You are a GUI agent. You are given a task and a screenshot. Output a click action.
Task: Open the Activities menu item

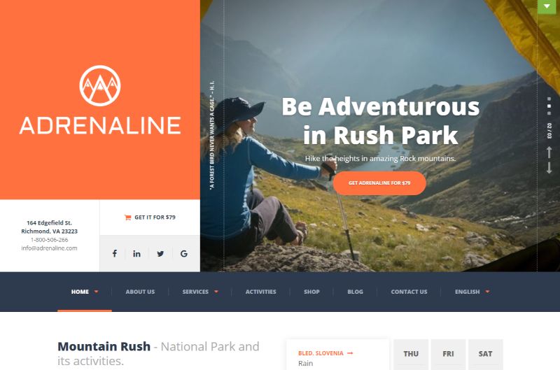coord(260,292)
